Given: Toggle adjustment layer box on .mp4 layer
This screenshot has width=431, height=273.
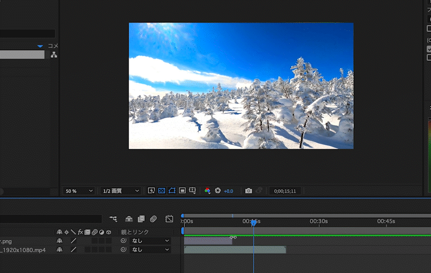Looking at the screenshot, I should coord(102,250).
